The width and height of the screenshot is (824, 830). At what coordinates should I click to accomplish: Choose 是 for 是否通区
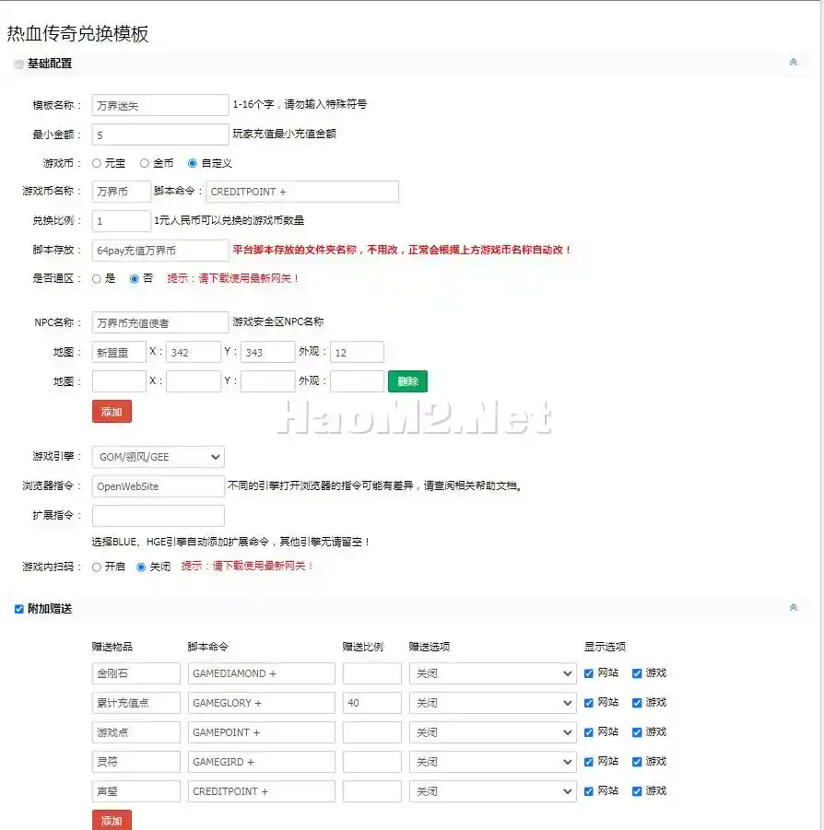click(x=97, y=279)
